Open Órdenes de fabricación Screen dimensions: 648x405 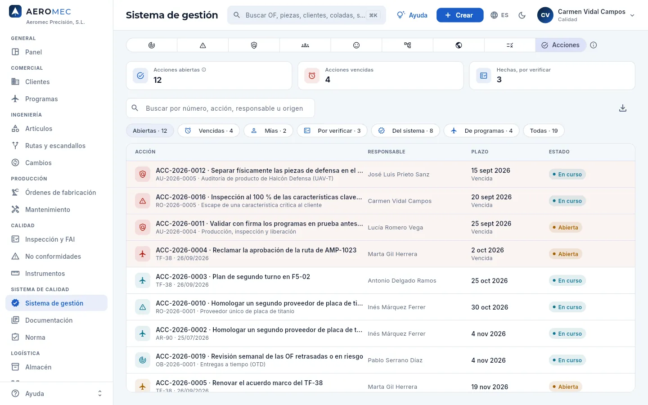tap(56, 193)
